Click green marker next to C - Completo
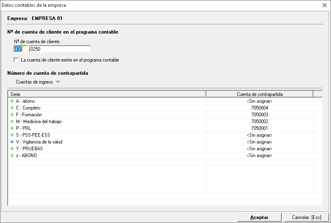The width and height of the screenshot is (331, 223). click(12, 108)
